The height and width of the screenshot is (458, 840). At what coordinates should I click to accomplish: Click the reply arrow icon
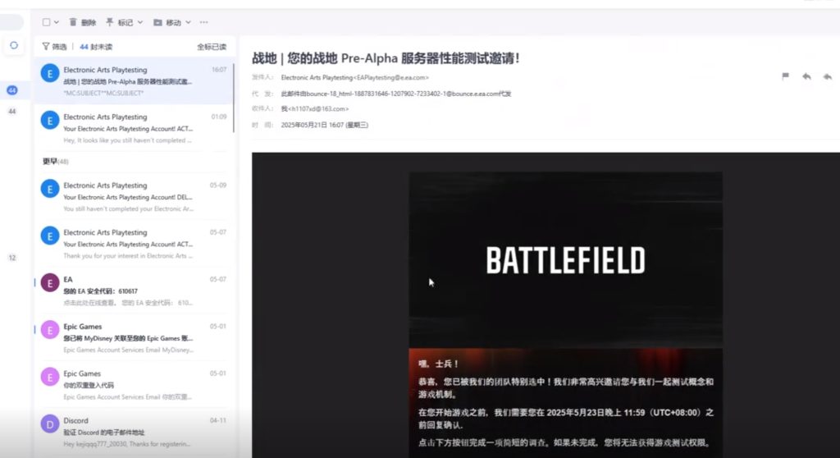click(806, 76)
